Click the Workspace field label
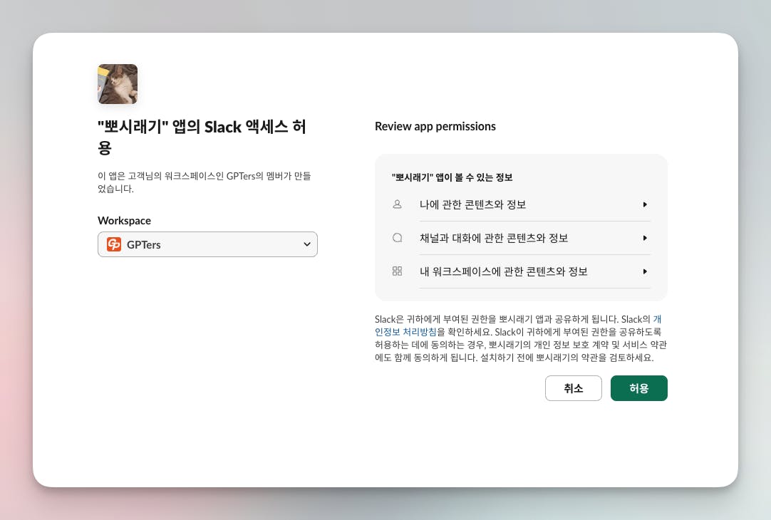Image resolution: width=771 pixels, height=520 pixels. [x=125, y=221]
